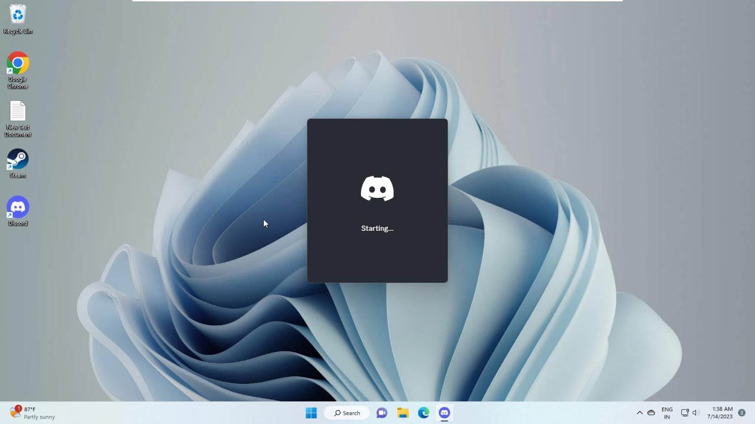This screenshot has height=424, width=755.
Task: Select the Google Chrome desktop shortcut
Action: click(18, 71)
